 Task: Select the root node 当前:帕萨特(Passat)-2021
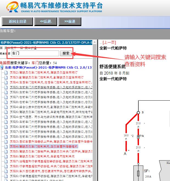coord(48,67)
